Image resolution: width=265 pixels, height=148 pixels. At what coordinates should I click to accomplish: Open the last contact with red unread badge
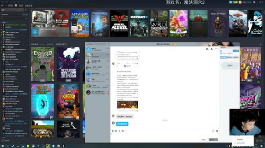(98, 92)
